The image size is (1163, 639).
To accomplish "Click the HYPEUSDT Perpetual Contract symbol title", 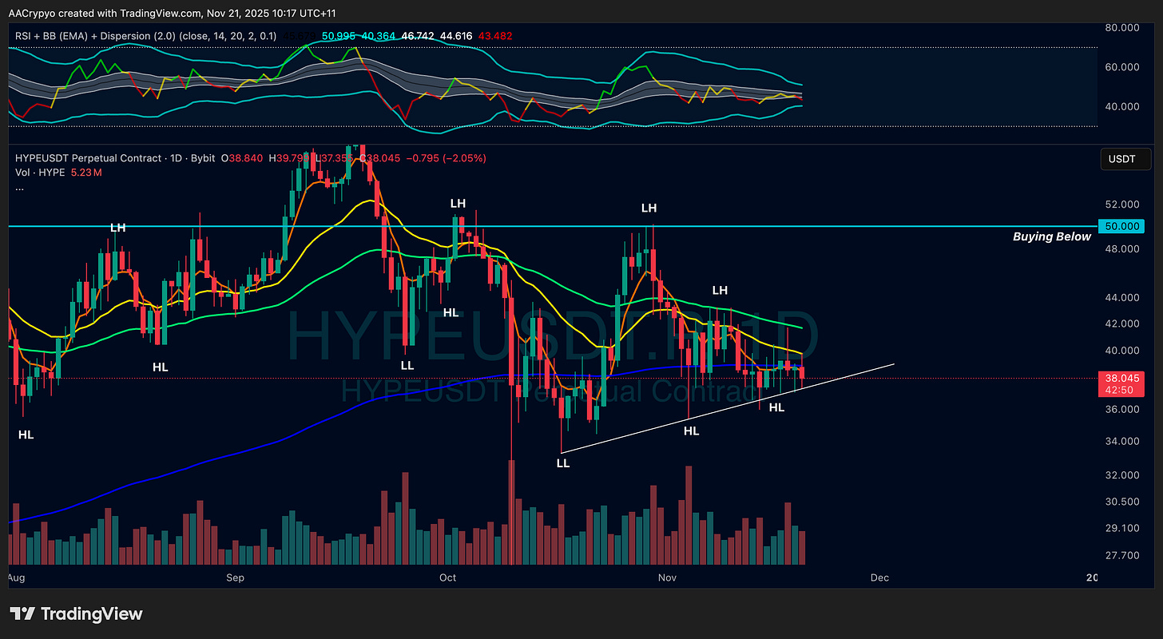I will tap(88, 158).
